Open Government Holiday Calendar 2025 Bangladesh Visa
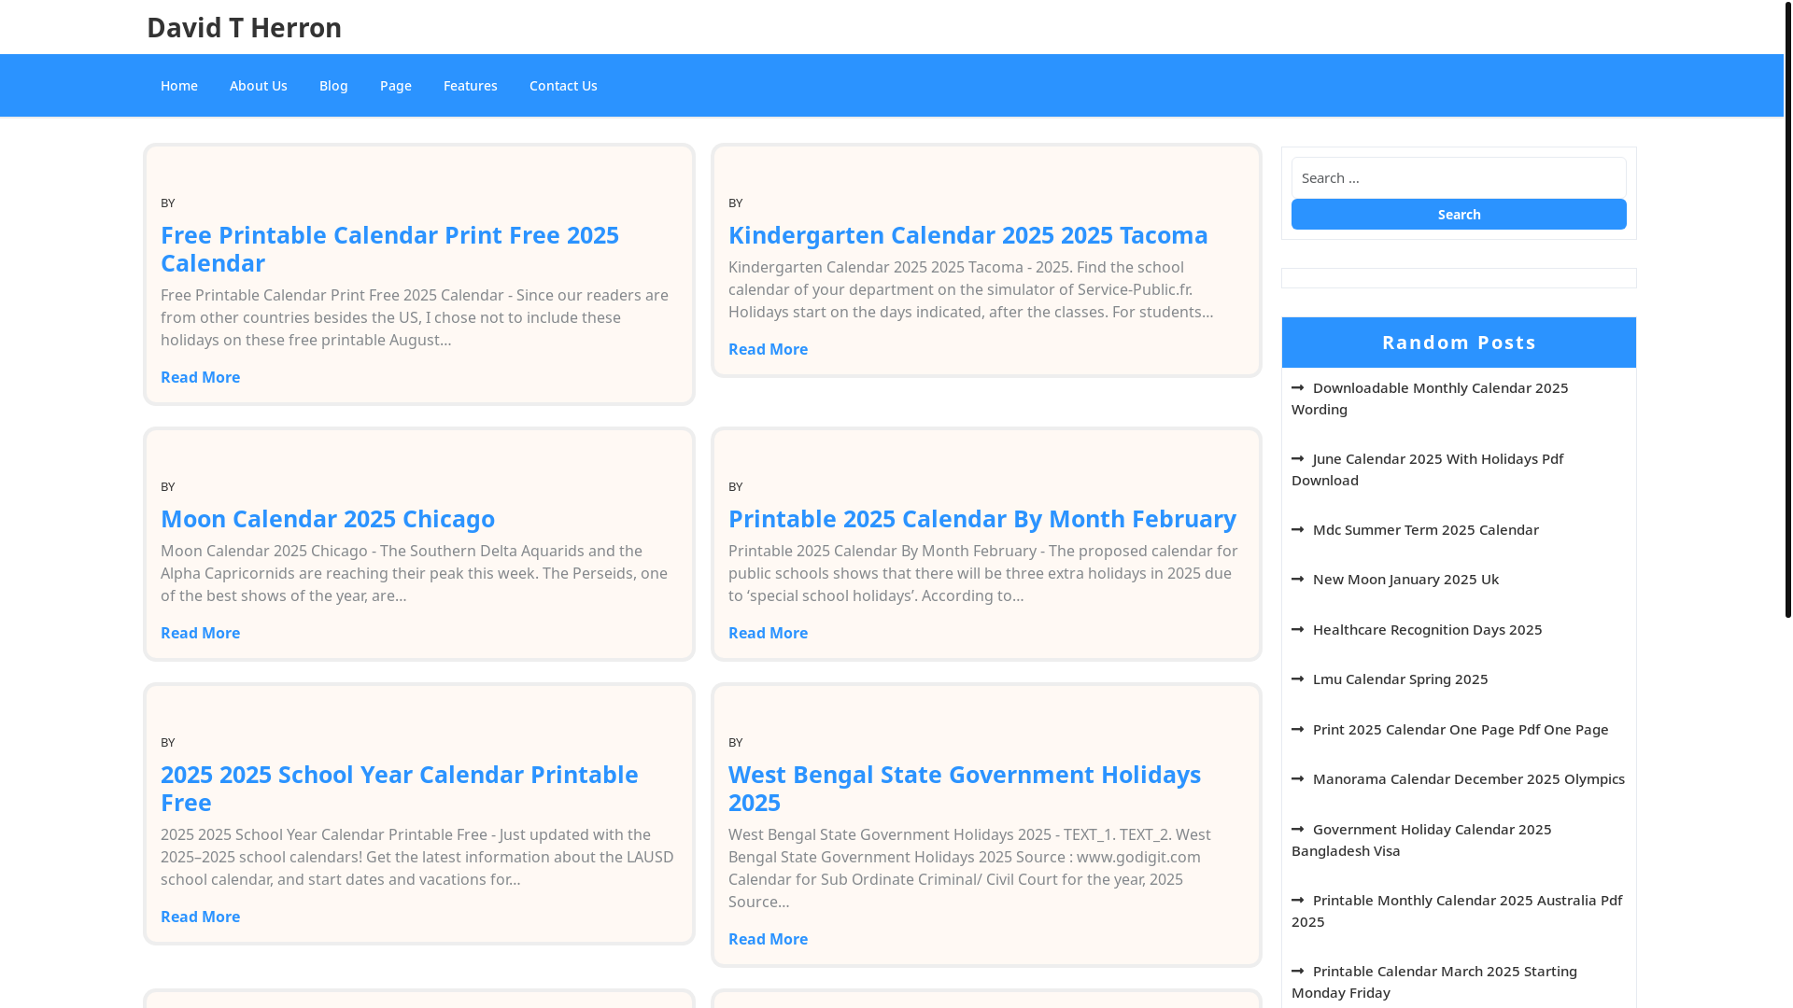Screen dimensions: 1793x1008 point(1421,840)
